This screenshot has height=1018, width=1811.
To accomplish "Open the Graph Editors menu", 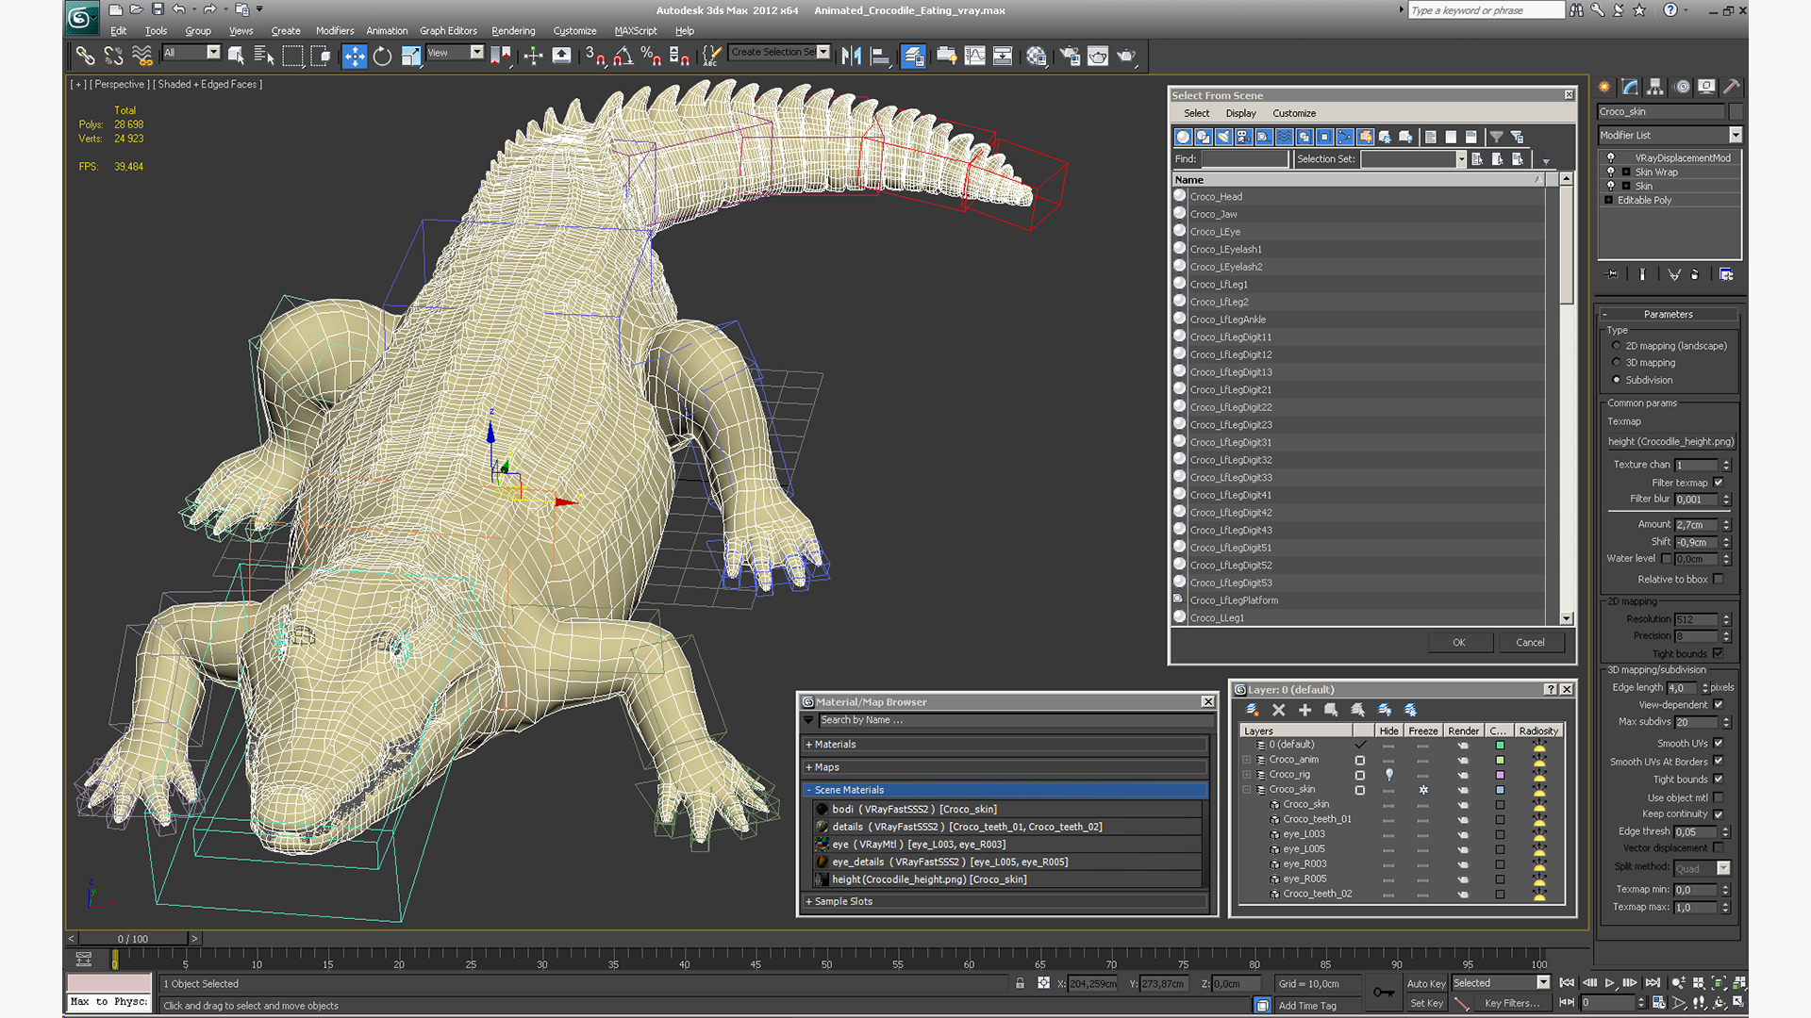I will click(448, 31).
